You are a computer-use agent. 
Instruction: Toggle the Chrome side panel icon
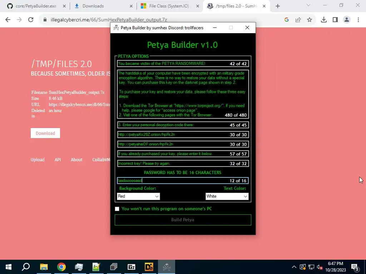[335, 20]
